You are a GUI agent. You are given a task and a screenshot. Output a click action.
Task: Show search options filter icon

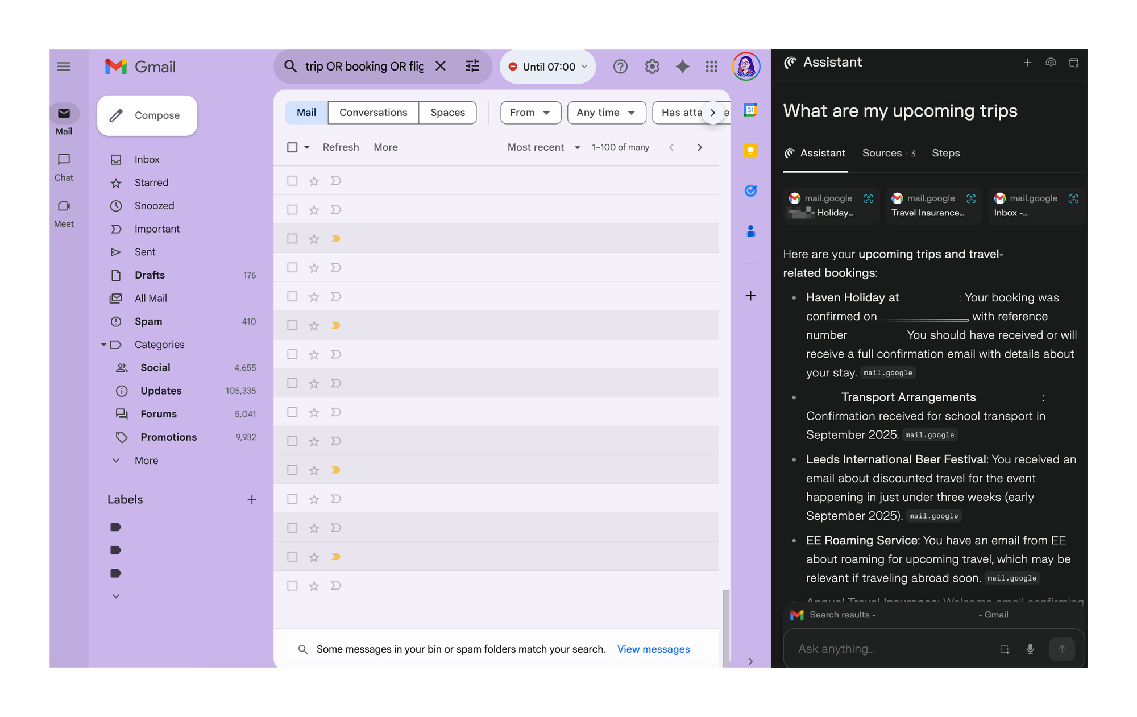tap(472, 66)
